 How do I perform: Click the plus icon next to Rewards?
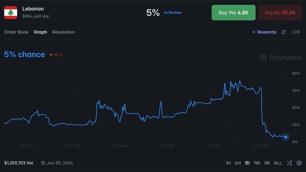pos(254,32)
